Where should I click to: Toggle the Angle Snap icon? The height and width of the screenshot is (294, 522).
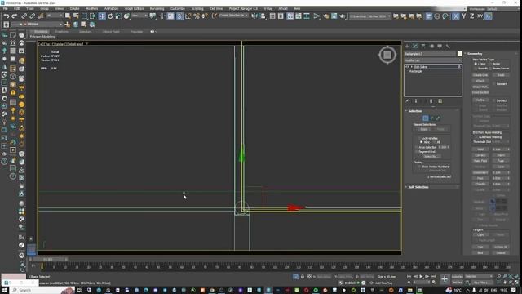coord(188,16)
